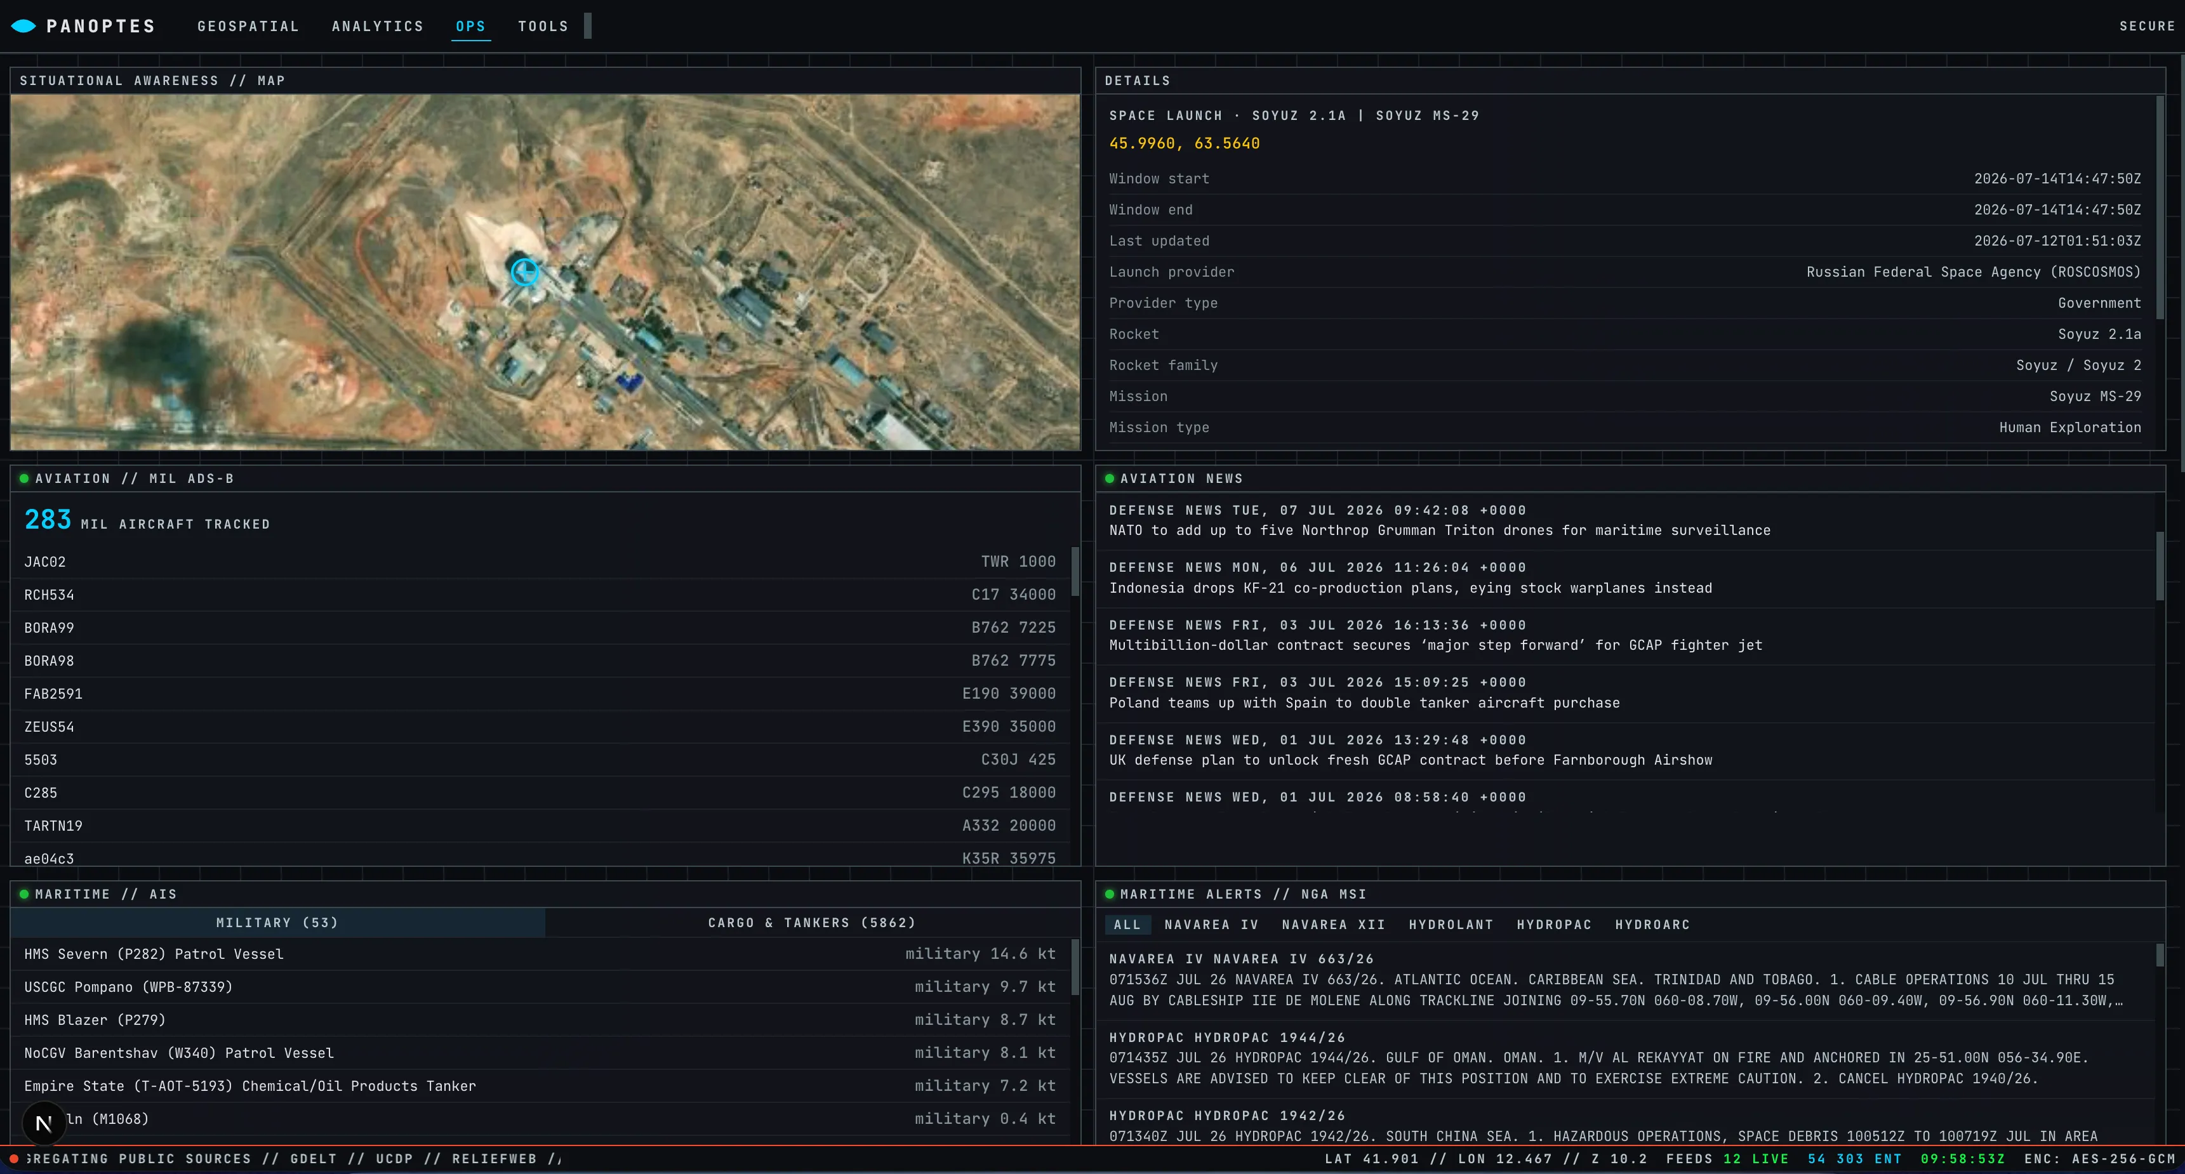Select the USCGC Pompano vessel row
The height and width of the screenshot is (1174, 2185).
click(540, 987)
